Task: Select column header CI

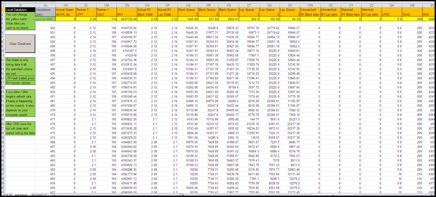Action: (x=20, y=5)
